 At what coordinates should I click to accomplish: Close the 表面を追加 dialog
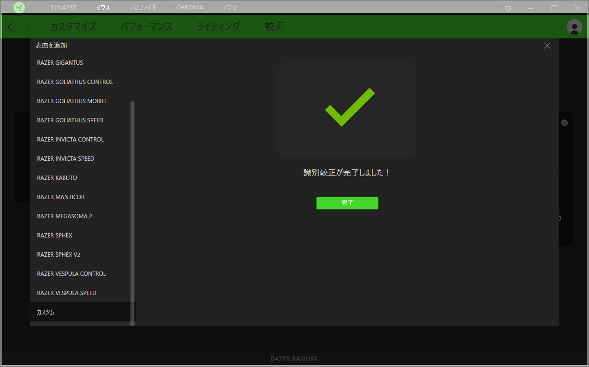pyautogui.click(x=547, y=46)
